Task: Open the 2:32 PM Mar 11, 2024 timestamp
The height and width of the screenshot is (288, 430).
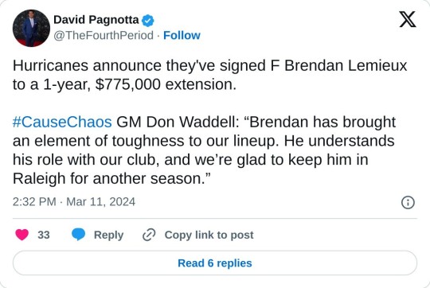Action: point(74,202)
